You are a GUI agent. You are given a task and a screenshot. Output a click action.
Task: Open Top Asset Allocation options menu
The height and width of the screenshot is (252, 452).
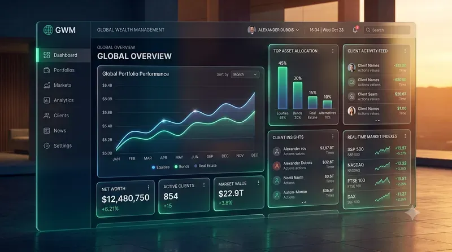tap(333, 51)
